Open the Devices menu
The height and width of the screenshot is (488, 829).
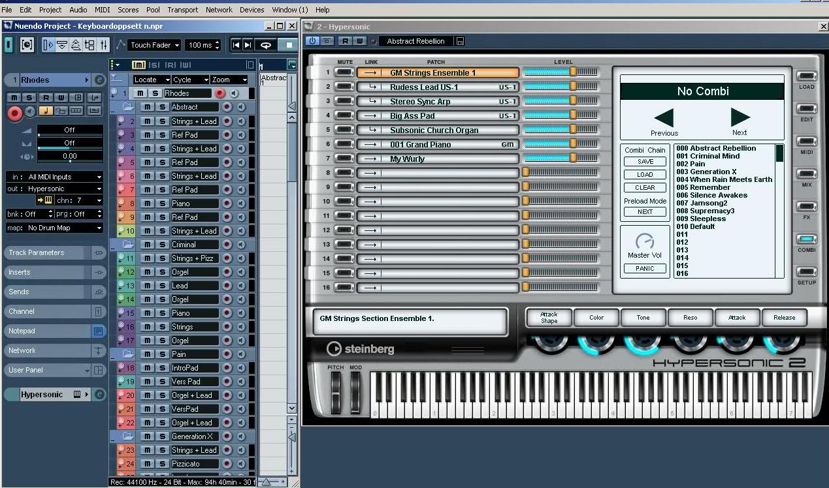(252, 10)
